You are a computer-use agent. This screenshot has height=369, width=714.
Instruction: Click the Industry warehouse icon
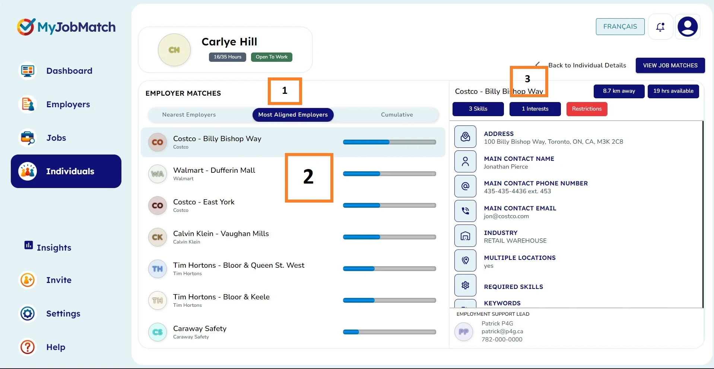tap(465, 236)
